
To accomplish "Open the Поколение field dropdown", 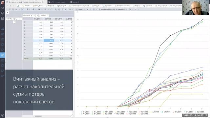I will coord(34,16).
